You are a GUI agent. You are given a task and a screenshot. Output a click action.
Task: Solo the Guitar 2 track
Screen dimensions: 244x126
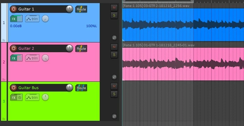tap(114, 55)
